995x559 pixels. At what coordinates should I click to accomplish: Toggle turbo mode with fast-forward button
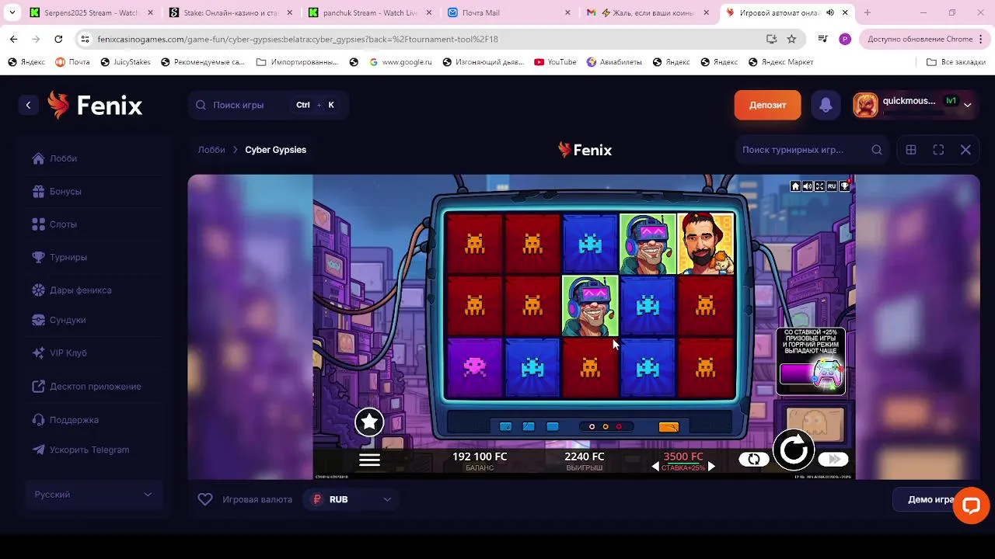point(833,459)
